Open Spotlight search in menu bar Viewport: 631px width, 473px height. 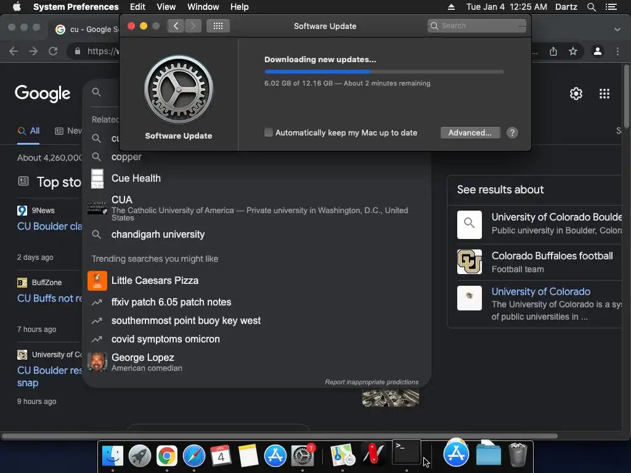591,7
